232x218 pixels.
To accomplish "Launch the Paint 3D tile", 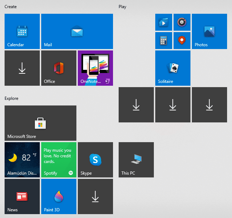I will pos(59,196).
